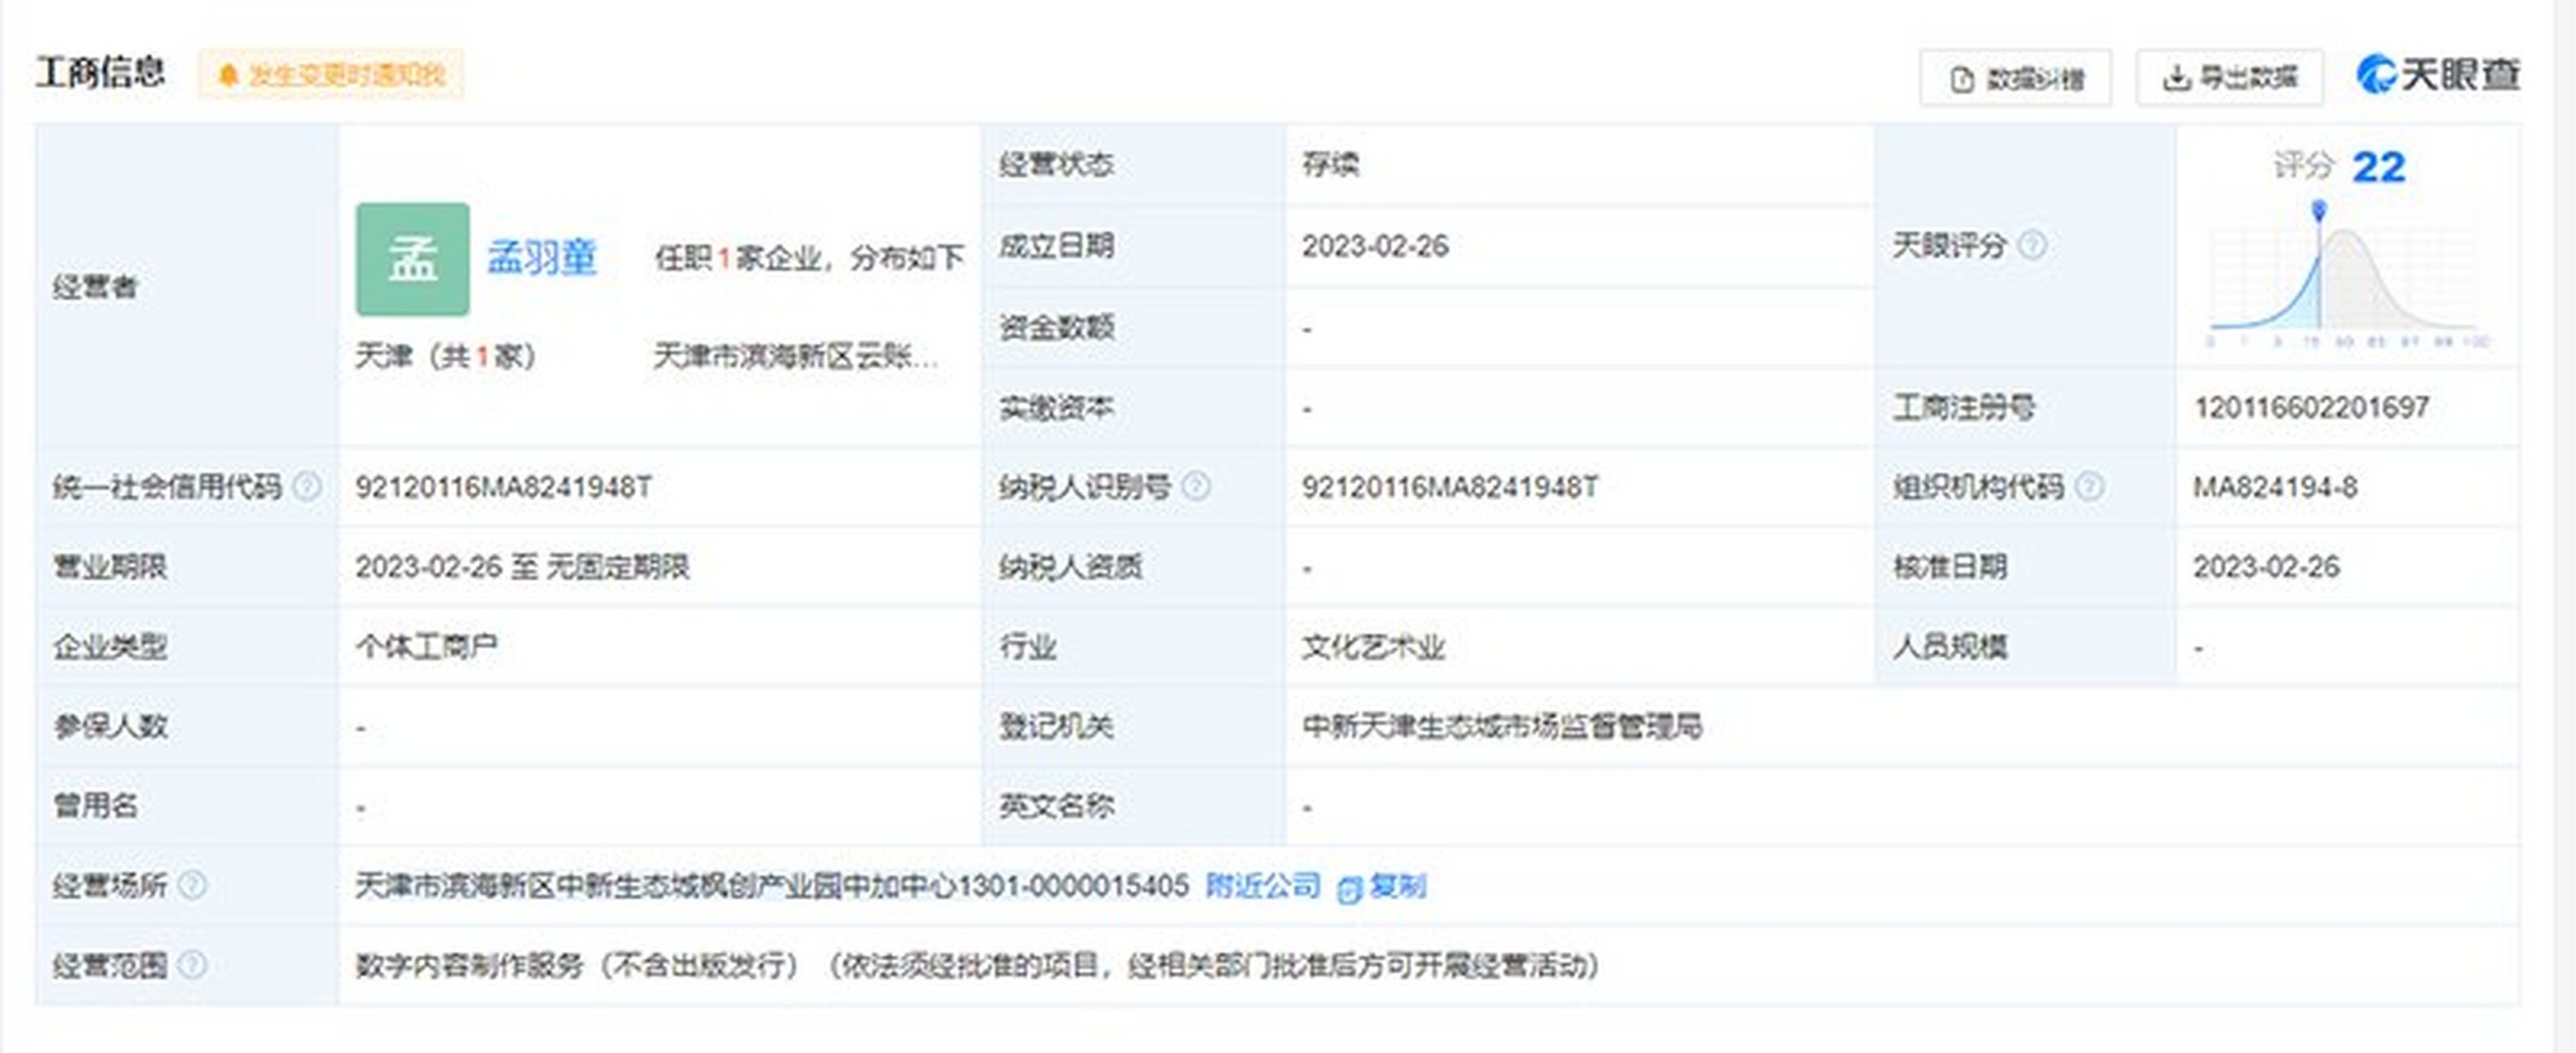
Task: Click the green 孟 avatar
Action: click(413, 259)
